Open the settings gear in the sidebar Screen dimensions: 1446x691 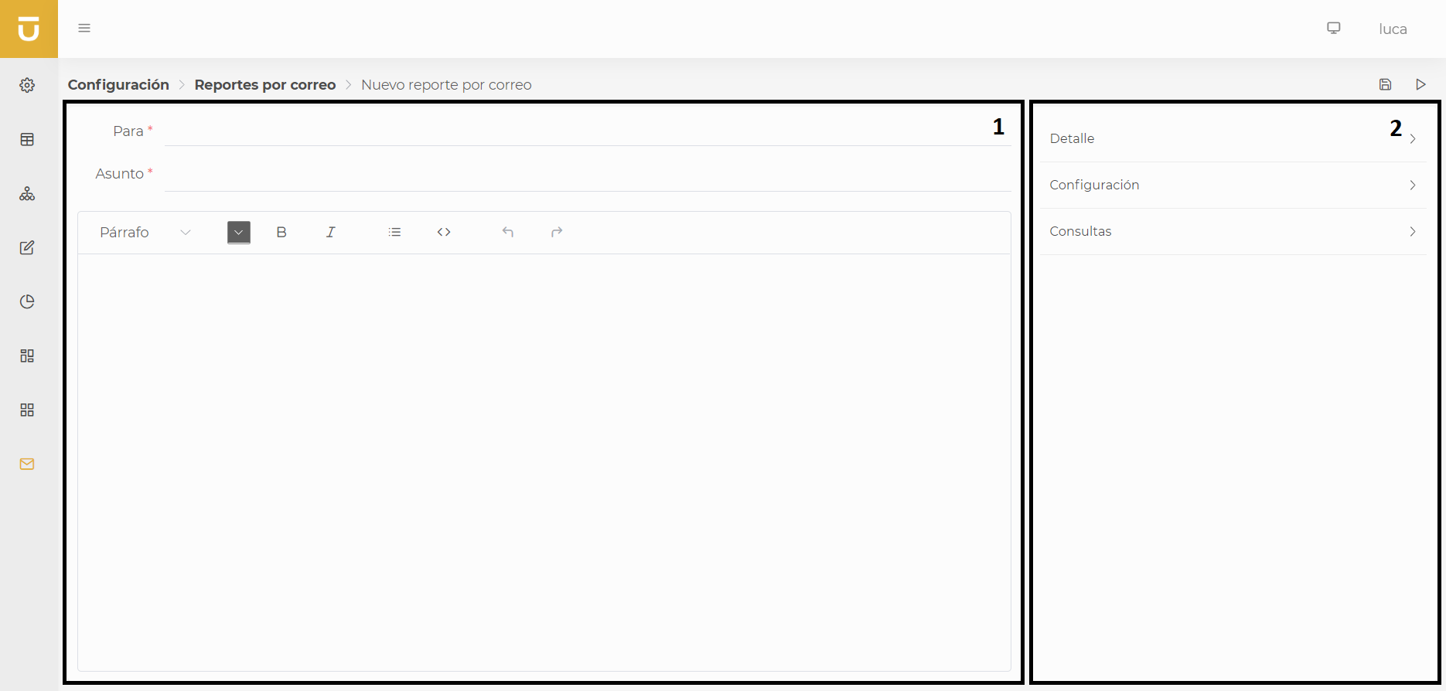[x=27, y=85]
